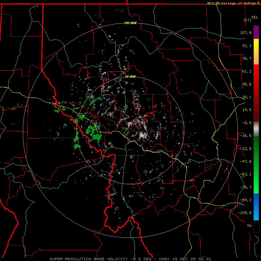Pick the purple segment of velocity colorbar
Screen dimensions: 261x261
pyautogui.click(x=256, y=32)
